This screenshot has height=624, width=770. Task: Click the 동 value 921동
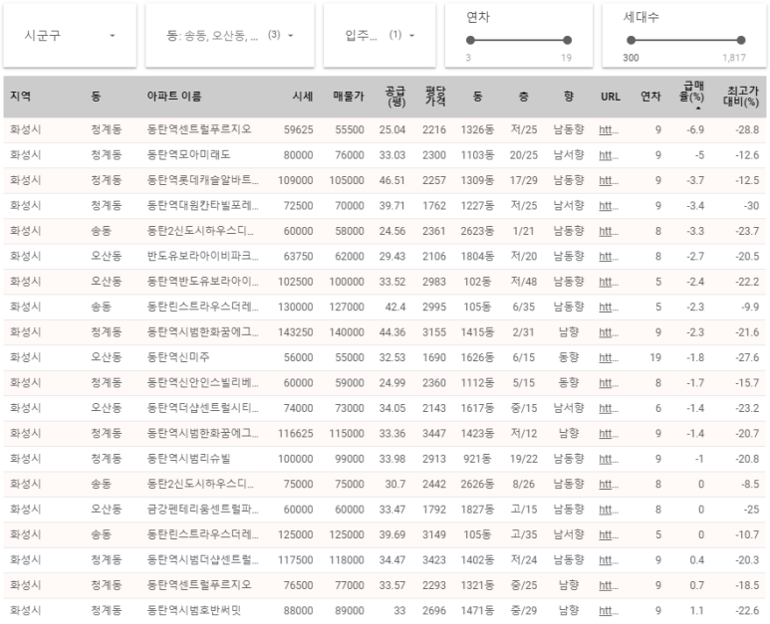pos(477,459)
